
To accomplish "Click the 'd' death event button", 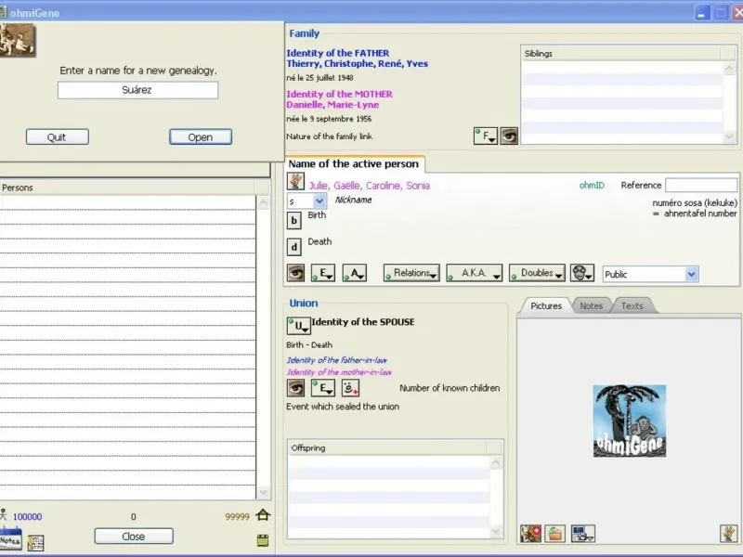I will 293,247.
